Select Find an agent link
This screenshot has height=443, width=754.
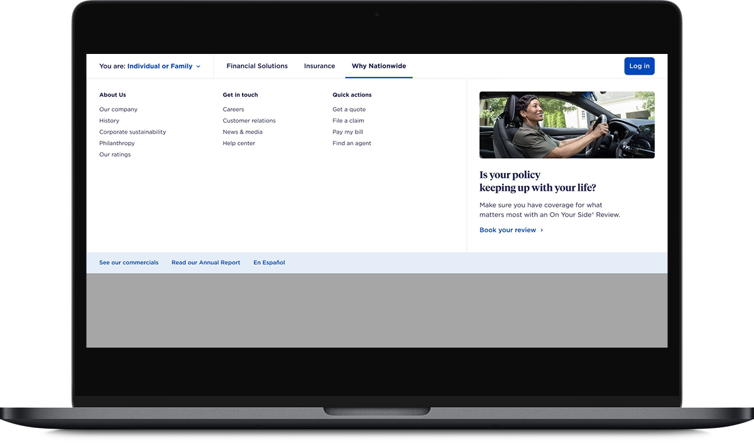click(x=352, y=143)
